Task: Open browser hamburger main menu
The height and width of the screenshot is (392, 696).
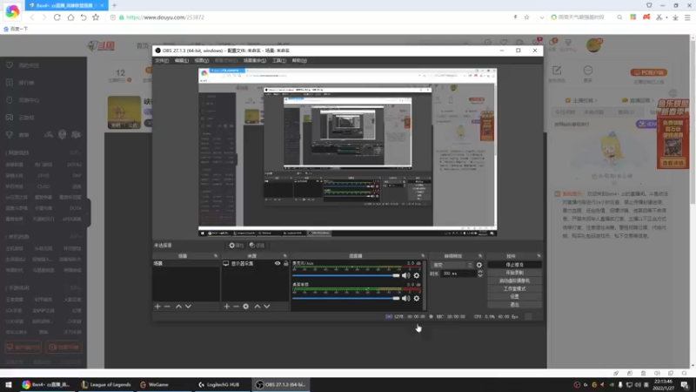Action: [x=687, y=17]
